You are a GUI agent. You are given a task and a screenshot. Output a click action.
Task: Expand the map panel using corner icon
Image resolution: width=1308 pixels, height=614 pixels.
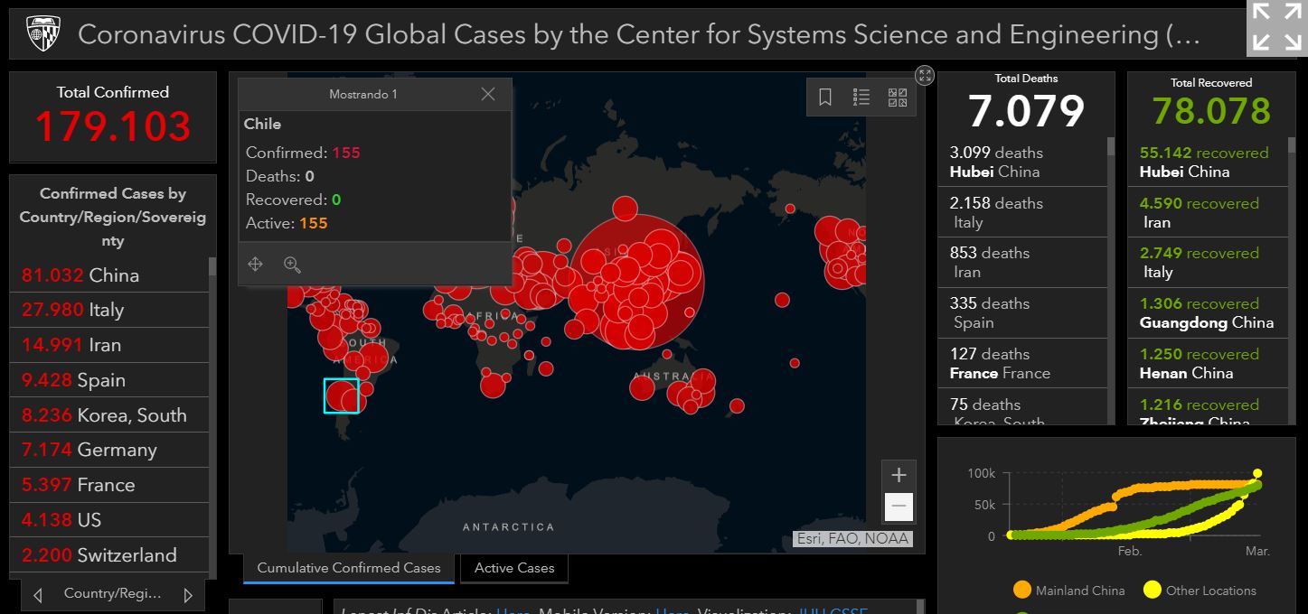924,75
